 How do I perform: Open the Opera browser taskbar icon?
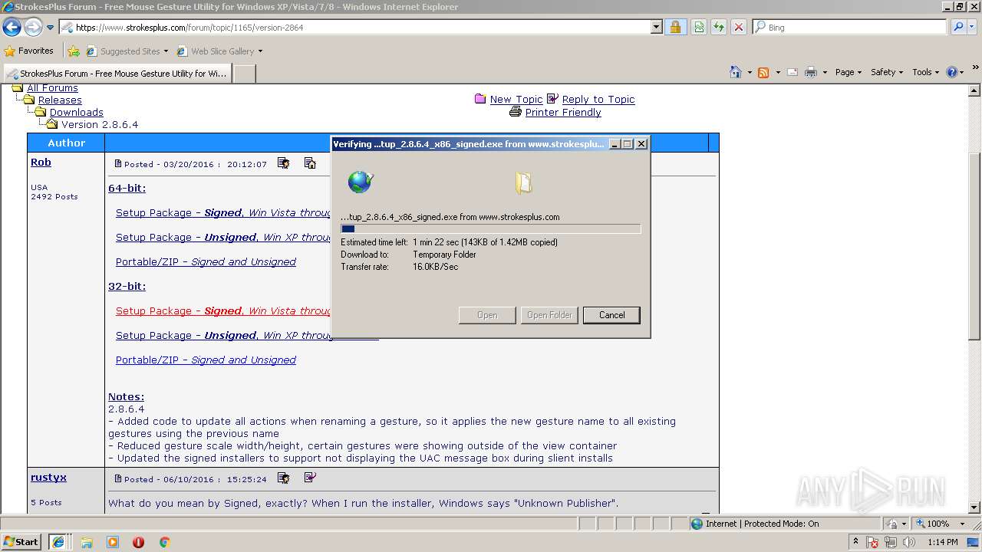pos(138,542)
